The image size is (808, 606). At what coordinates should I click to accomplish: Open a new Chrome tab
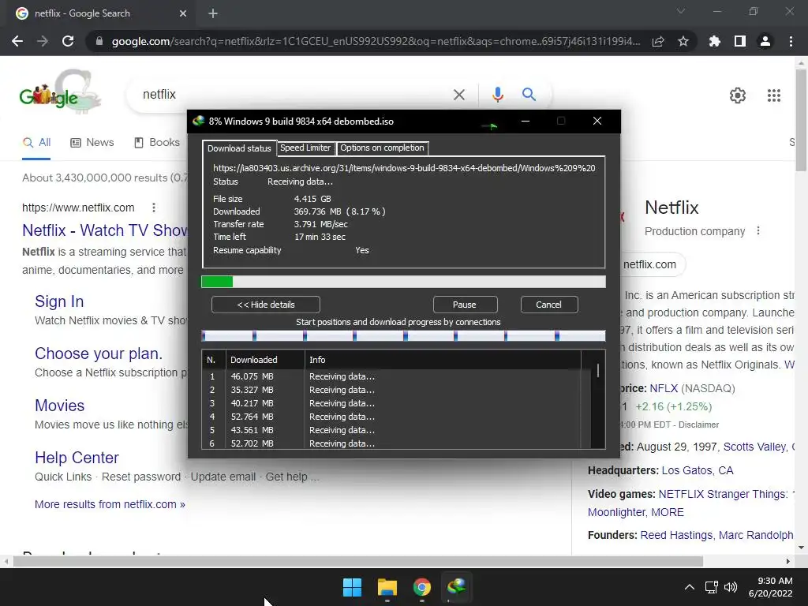click(x=213, y=13)
